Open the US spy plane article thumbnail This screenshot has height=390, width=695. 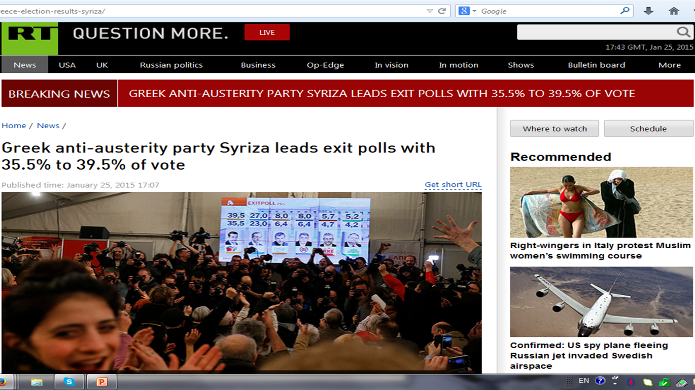[601, 302]
